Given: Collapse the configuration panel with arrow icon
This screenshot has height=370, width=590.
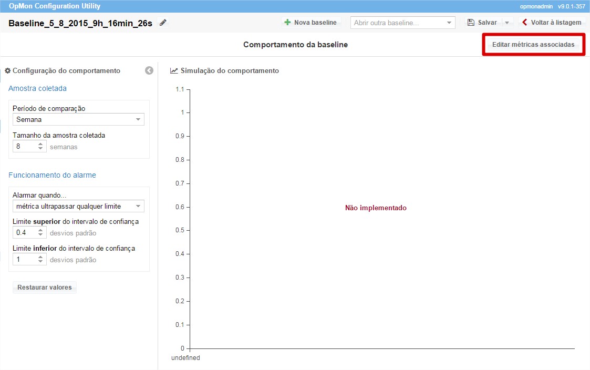Looking at the screenshot, I should point(149,70).
